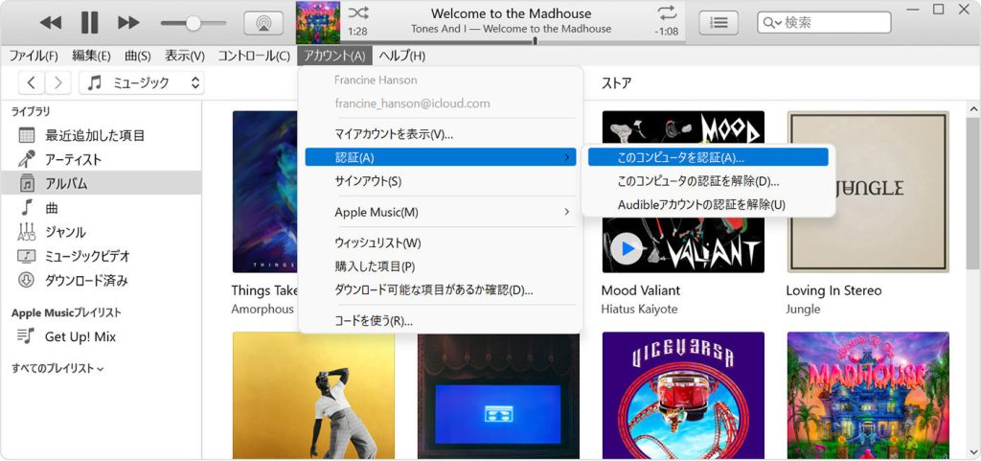The height and width of the screenshot is (461, 981).
Task: Open the Loving In Stereo album cover
Action: (868, 192)
